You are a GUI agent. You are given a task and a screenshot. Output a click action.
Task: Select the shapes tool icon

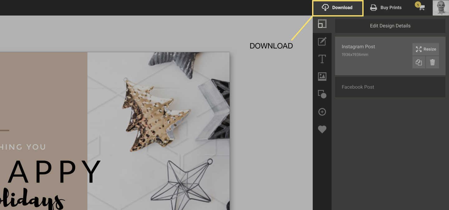[x=322, y=94]
